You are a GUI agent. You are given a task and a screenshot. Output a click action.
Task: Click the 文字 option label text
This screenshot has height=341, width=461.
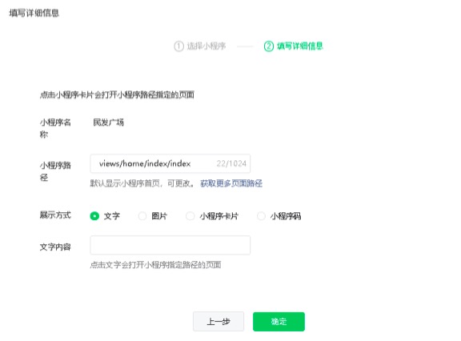(112, 216)
